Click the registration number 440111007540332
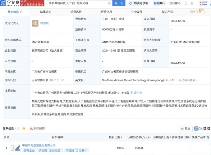The width and height of the screenshot is (211, 155). pos(114,42)
